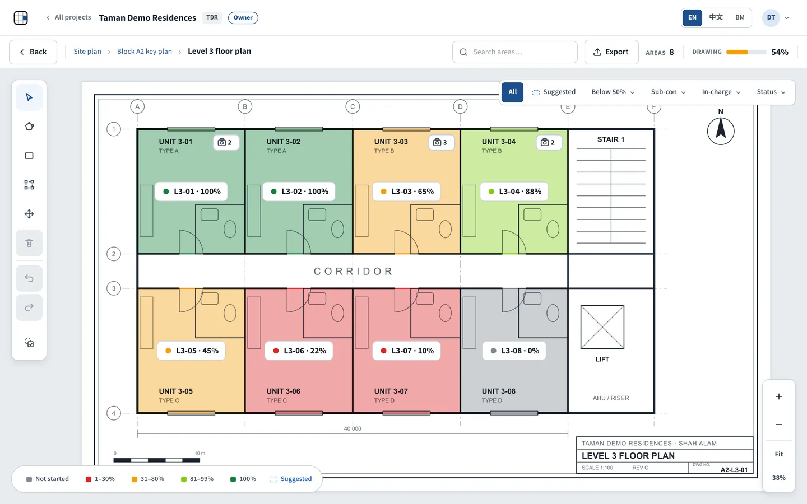Click the trash delete icon

(x=29, y=243)
